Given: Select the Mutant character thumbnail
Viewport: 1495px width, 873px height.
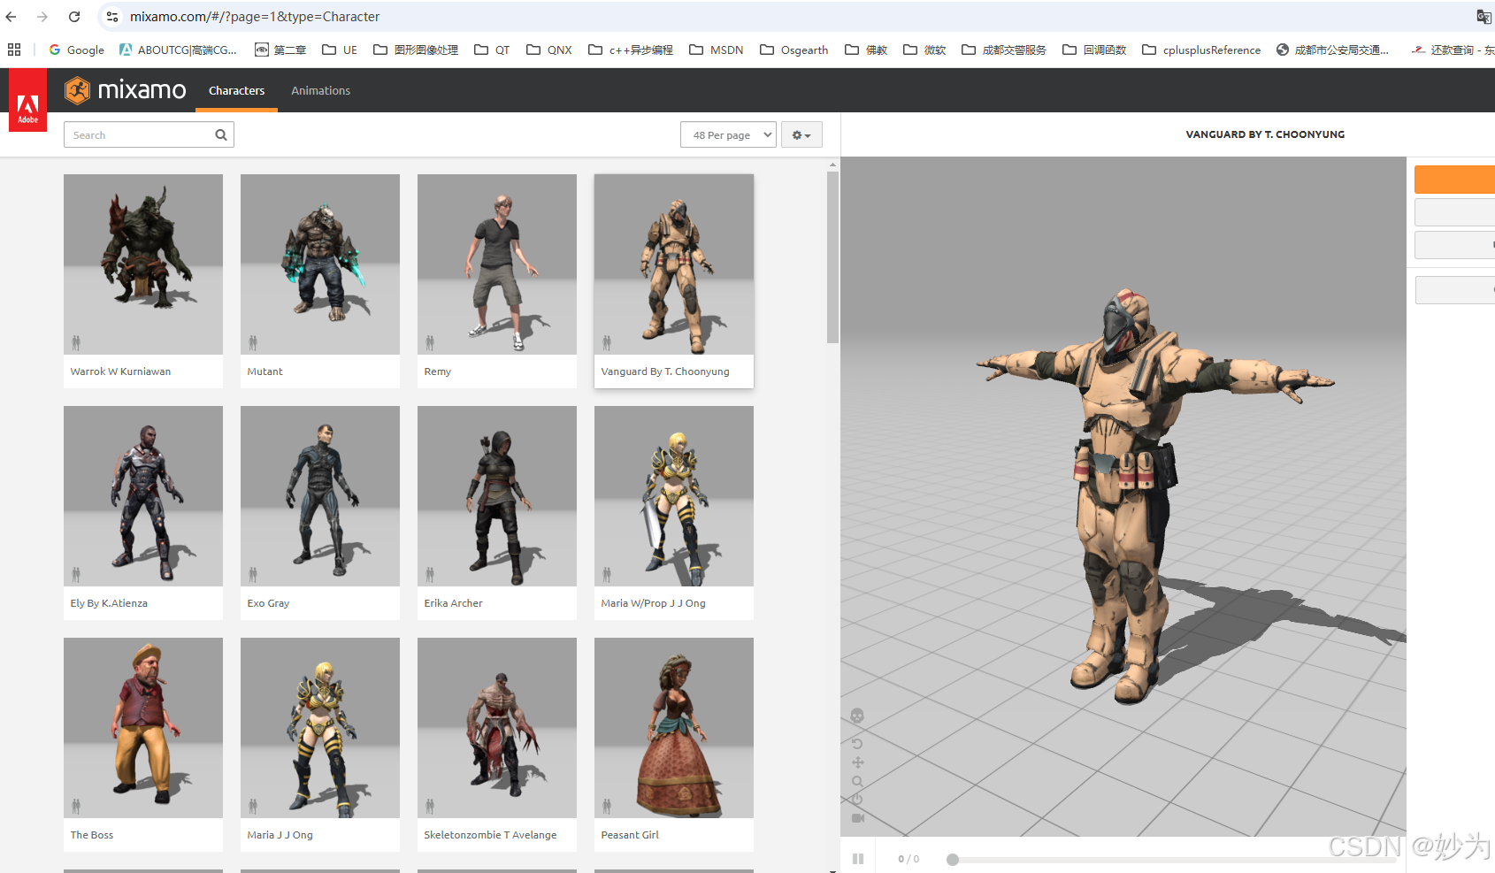Looking at the screenshot, I should coord(320,264).
